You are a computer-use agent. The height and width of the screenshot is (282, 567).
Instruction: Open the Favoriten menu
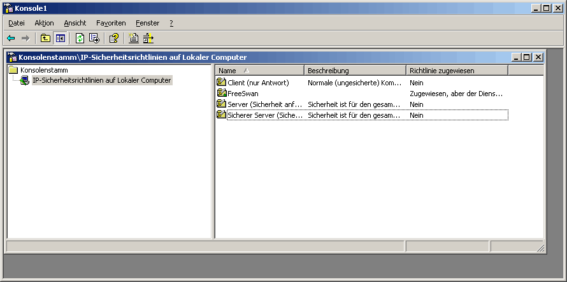(111, 23)
